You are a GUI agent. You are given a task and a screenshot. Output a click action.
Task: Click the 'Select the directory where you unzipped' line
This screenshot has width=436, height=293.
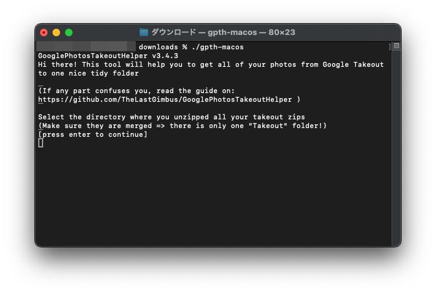click(171, 117)
